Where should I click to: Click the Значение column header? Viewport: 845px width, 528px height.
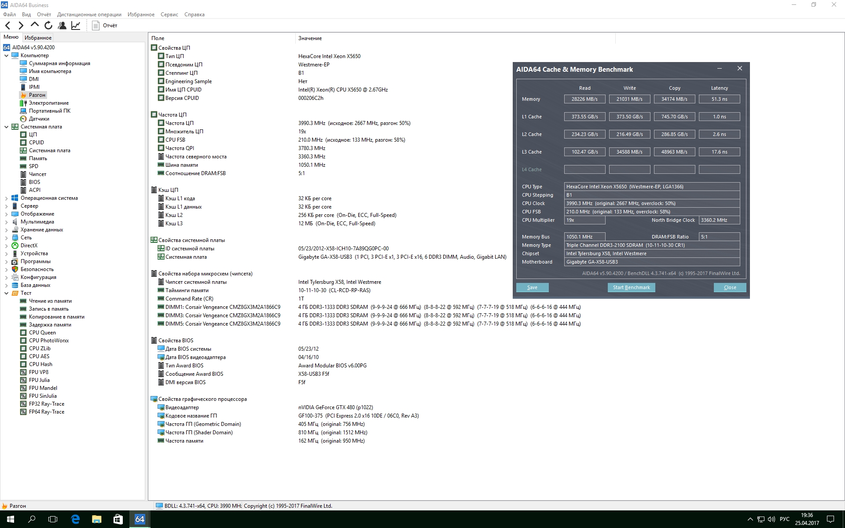click(x=310, y=38)
